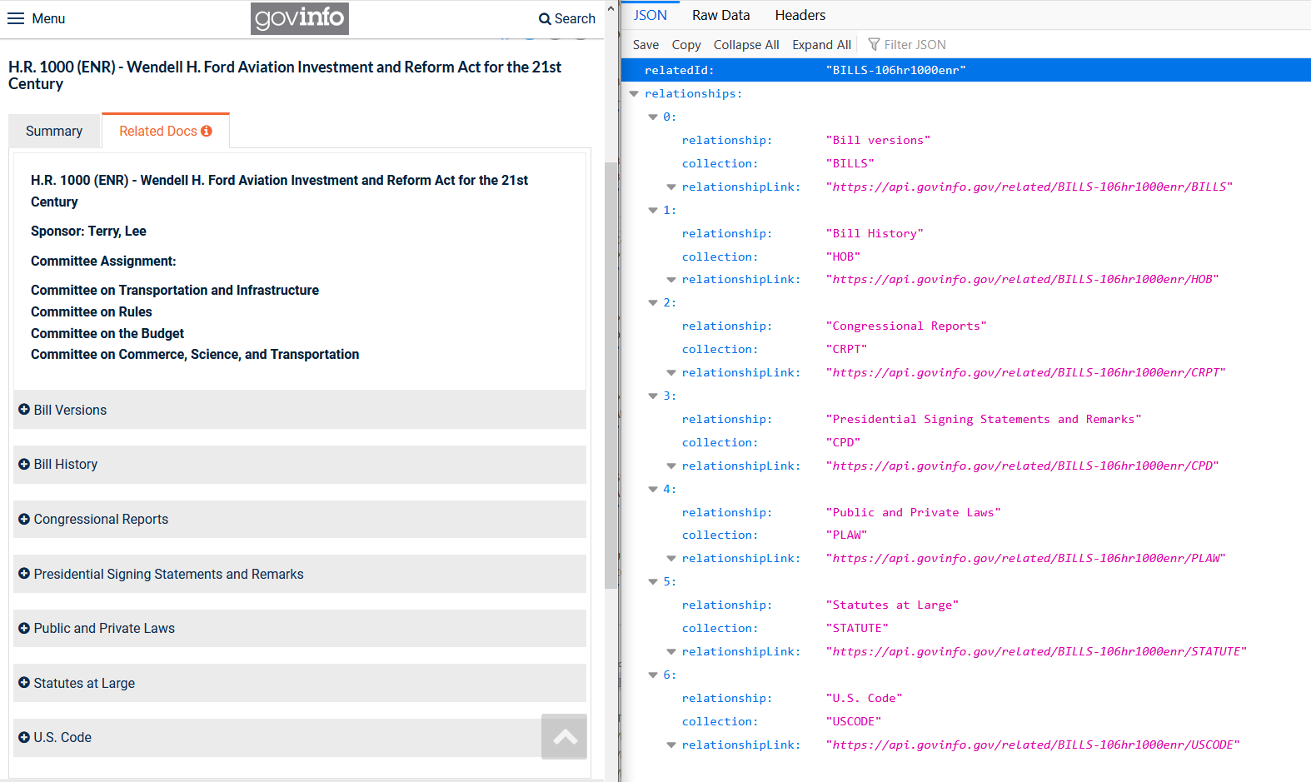This screenshot has height=782, width=1311.
Task: Click the Copy button in JSON toolbar
Action: 685,45
